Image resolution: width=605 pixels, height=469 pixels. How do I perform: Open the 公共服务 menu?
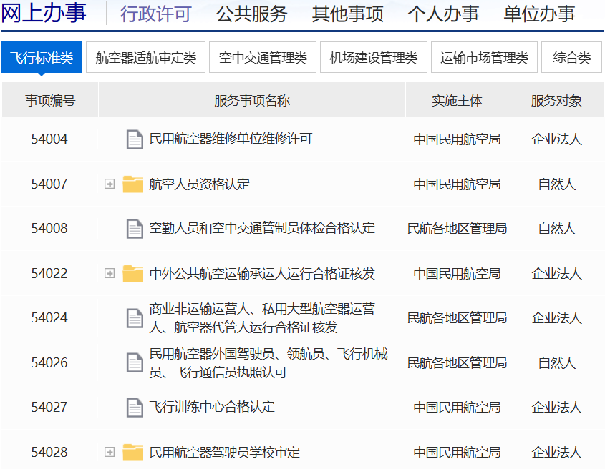coord(251,14)
